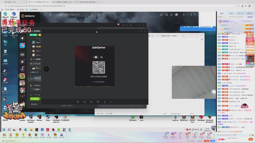Click the browser address bar URL
This screenshot has width=255, height=143.
(38, 6)
